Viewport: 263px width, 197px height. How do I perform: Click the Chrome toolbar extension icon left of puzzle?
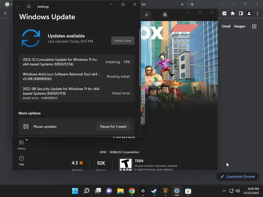pos(224,13)
